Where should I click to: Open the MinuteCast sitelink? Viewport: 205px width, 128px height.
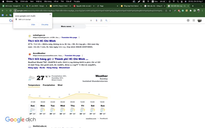[x=64, y=68]
